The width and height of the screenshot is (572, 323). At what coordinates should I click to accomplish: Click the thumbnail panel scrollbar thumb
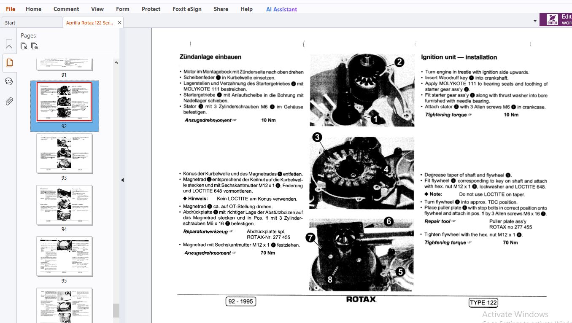[x=116, y=310]
